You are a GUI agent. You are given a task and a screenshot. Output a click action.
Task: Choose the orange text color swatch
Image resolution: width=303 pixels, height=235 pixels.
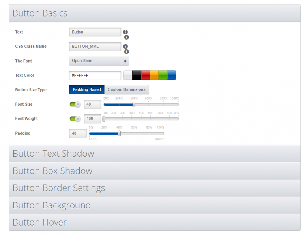click(x=154, y=75)
